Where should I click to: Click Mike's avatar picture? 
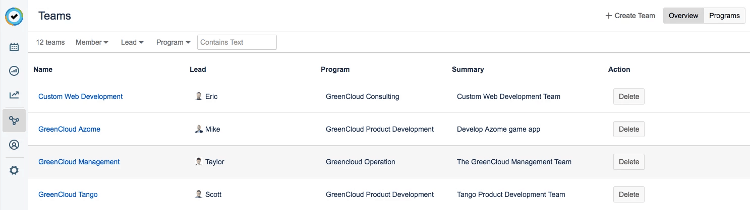coord(199,129)
